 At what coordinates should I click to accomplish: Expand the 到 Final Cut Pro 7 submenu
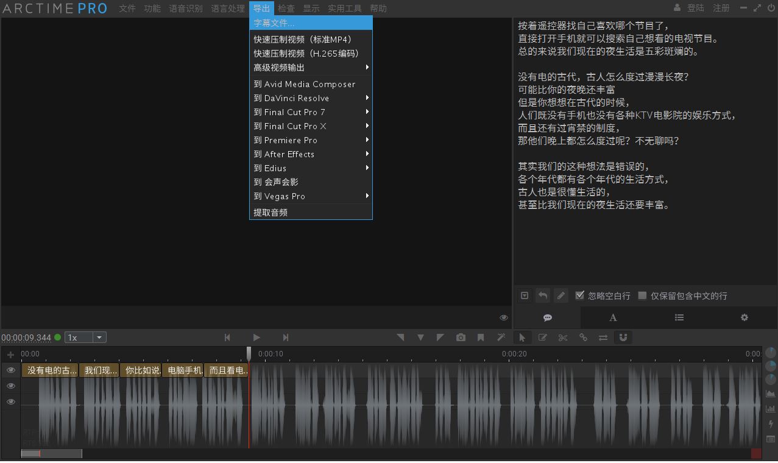tap(311, 112)
